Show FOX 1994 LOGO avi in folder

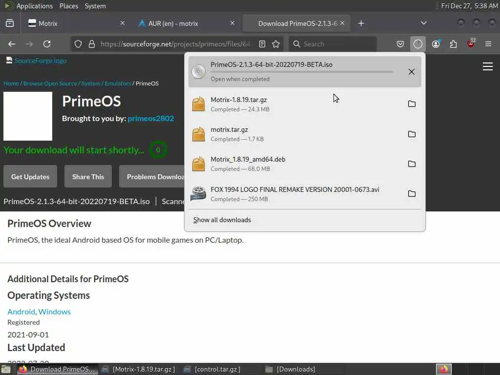pyautogui.click(x=412, y=193)
